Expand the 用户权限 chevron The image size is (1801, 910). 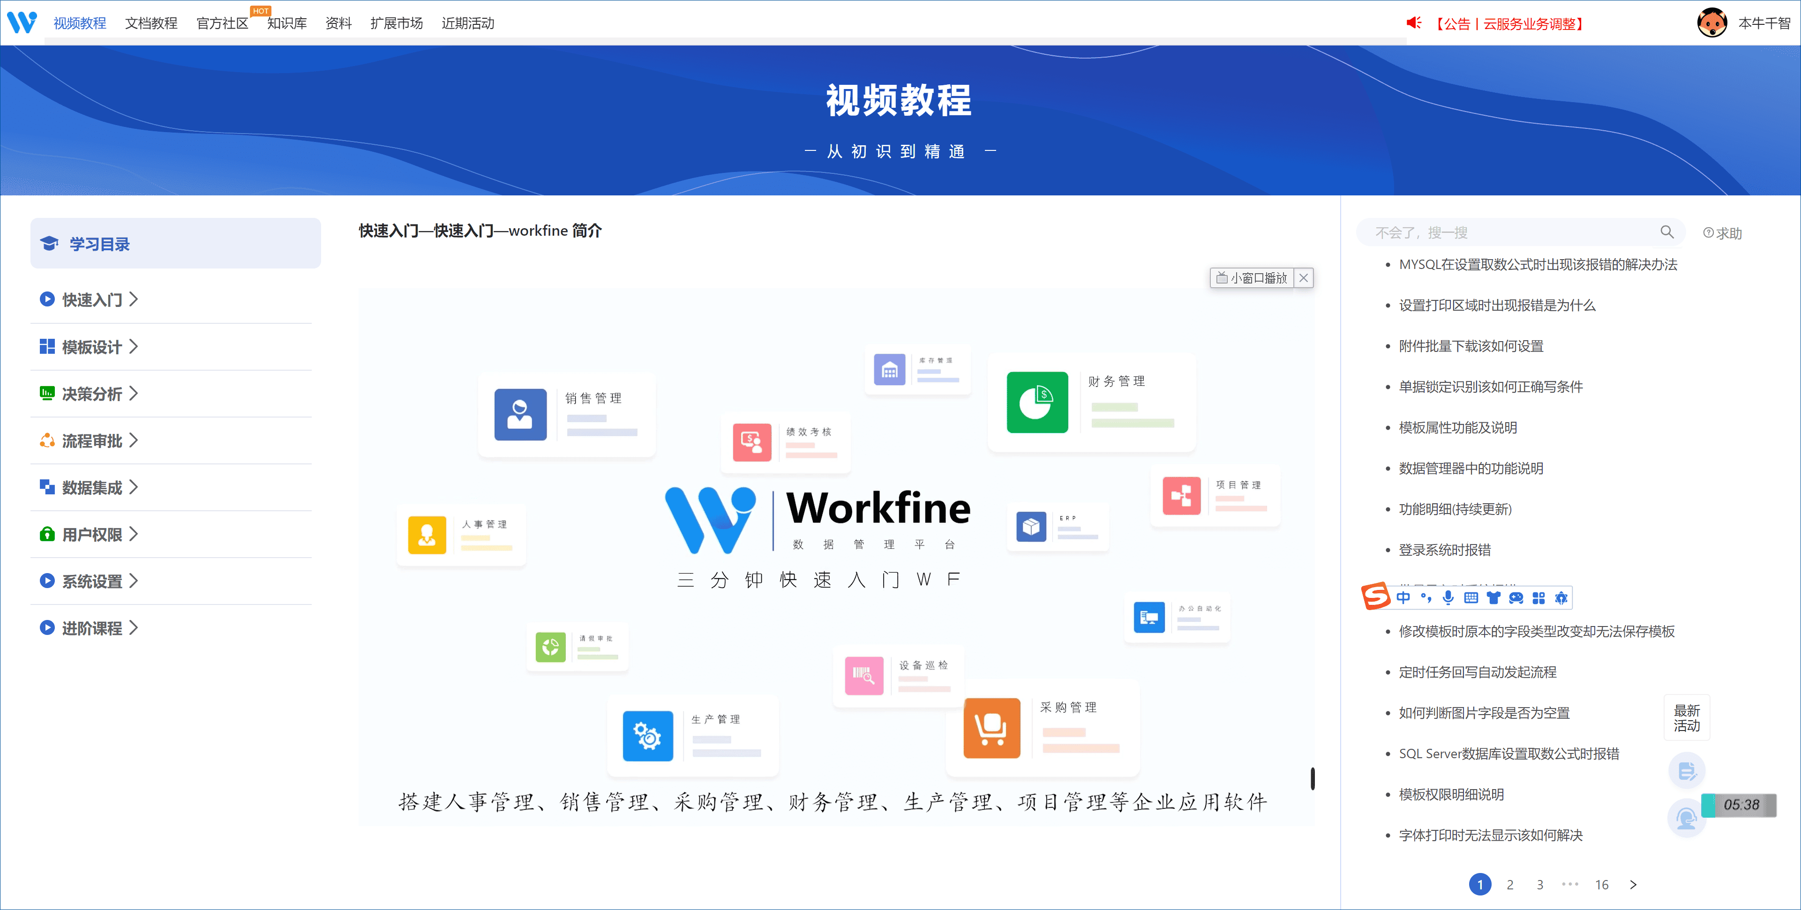pos(134,534)
